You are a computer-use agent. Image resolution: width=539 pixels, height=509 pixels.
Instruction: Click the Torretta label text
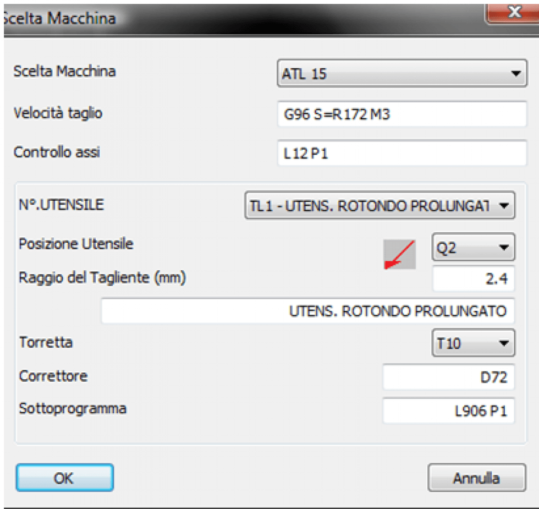click(46, 342)
